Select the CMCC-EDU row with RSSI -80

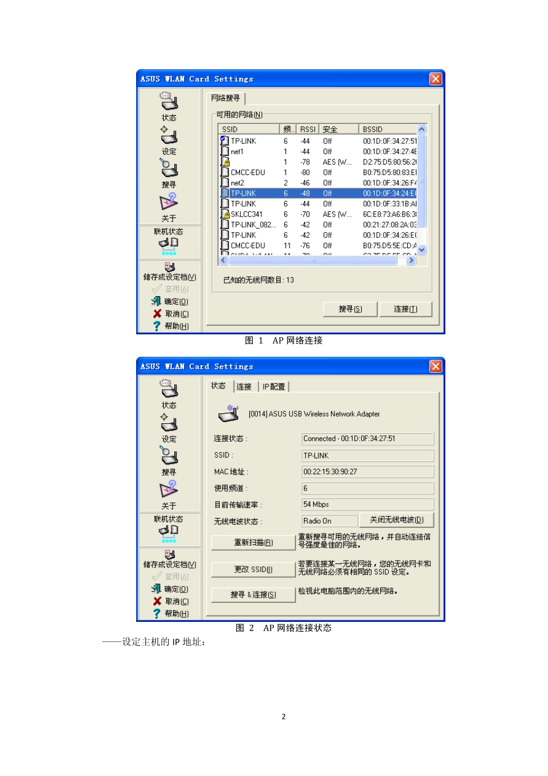tap(318, 172)
